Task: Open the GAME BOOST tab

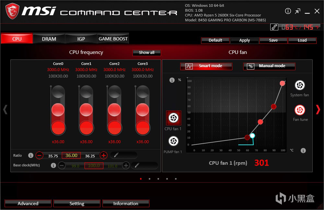Action: [113, 39]
